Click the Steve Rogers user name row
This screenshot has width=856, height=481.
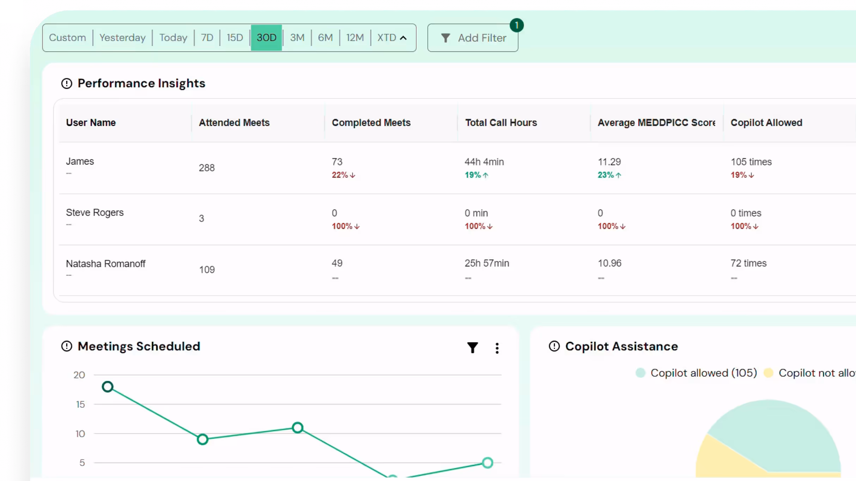click(95, 213)
